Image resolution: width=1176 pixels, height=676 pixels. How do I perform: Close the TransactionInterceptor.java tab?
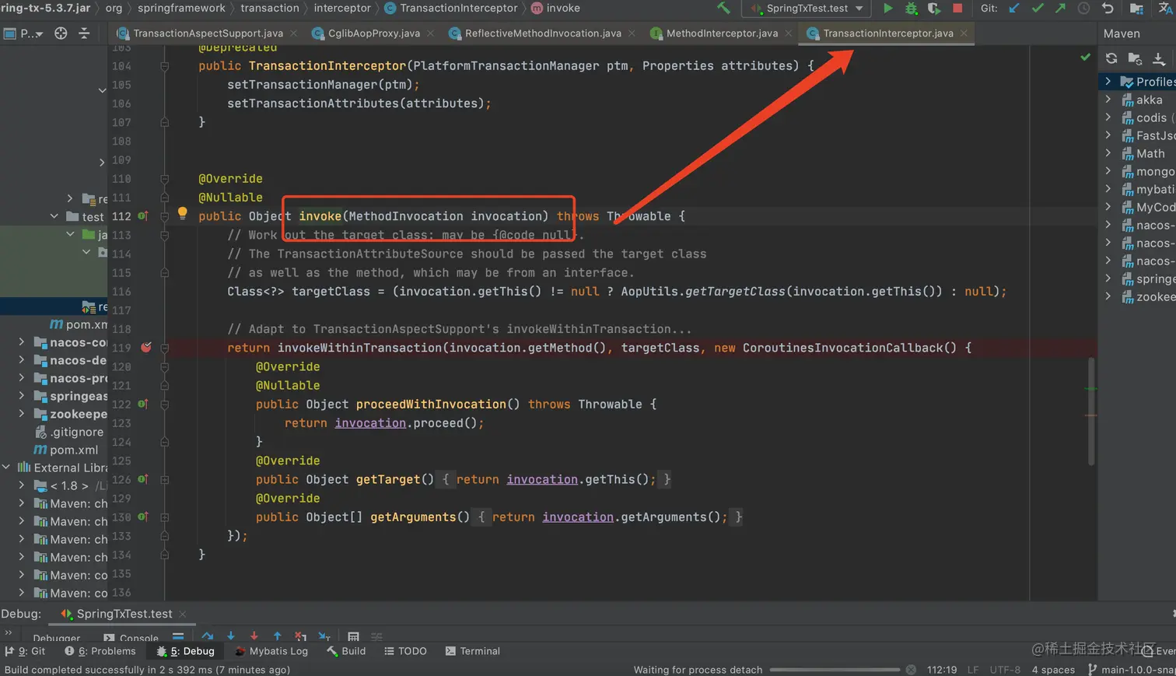point(964,33)
